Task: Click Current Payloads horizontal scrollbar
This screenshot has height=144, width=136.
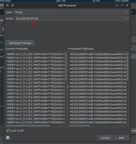Action: pos(28,126)
